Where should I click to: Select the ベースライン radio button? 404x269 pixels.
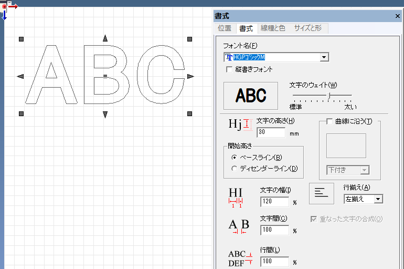click(x=234, y=157)
